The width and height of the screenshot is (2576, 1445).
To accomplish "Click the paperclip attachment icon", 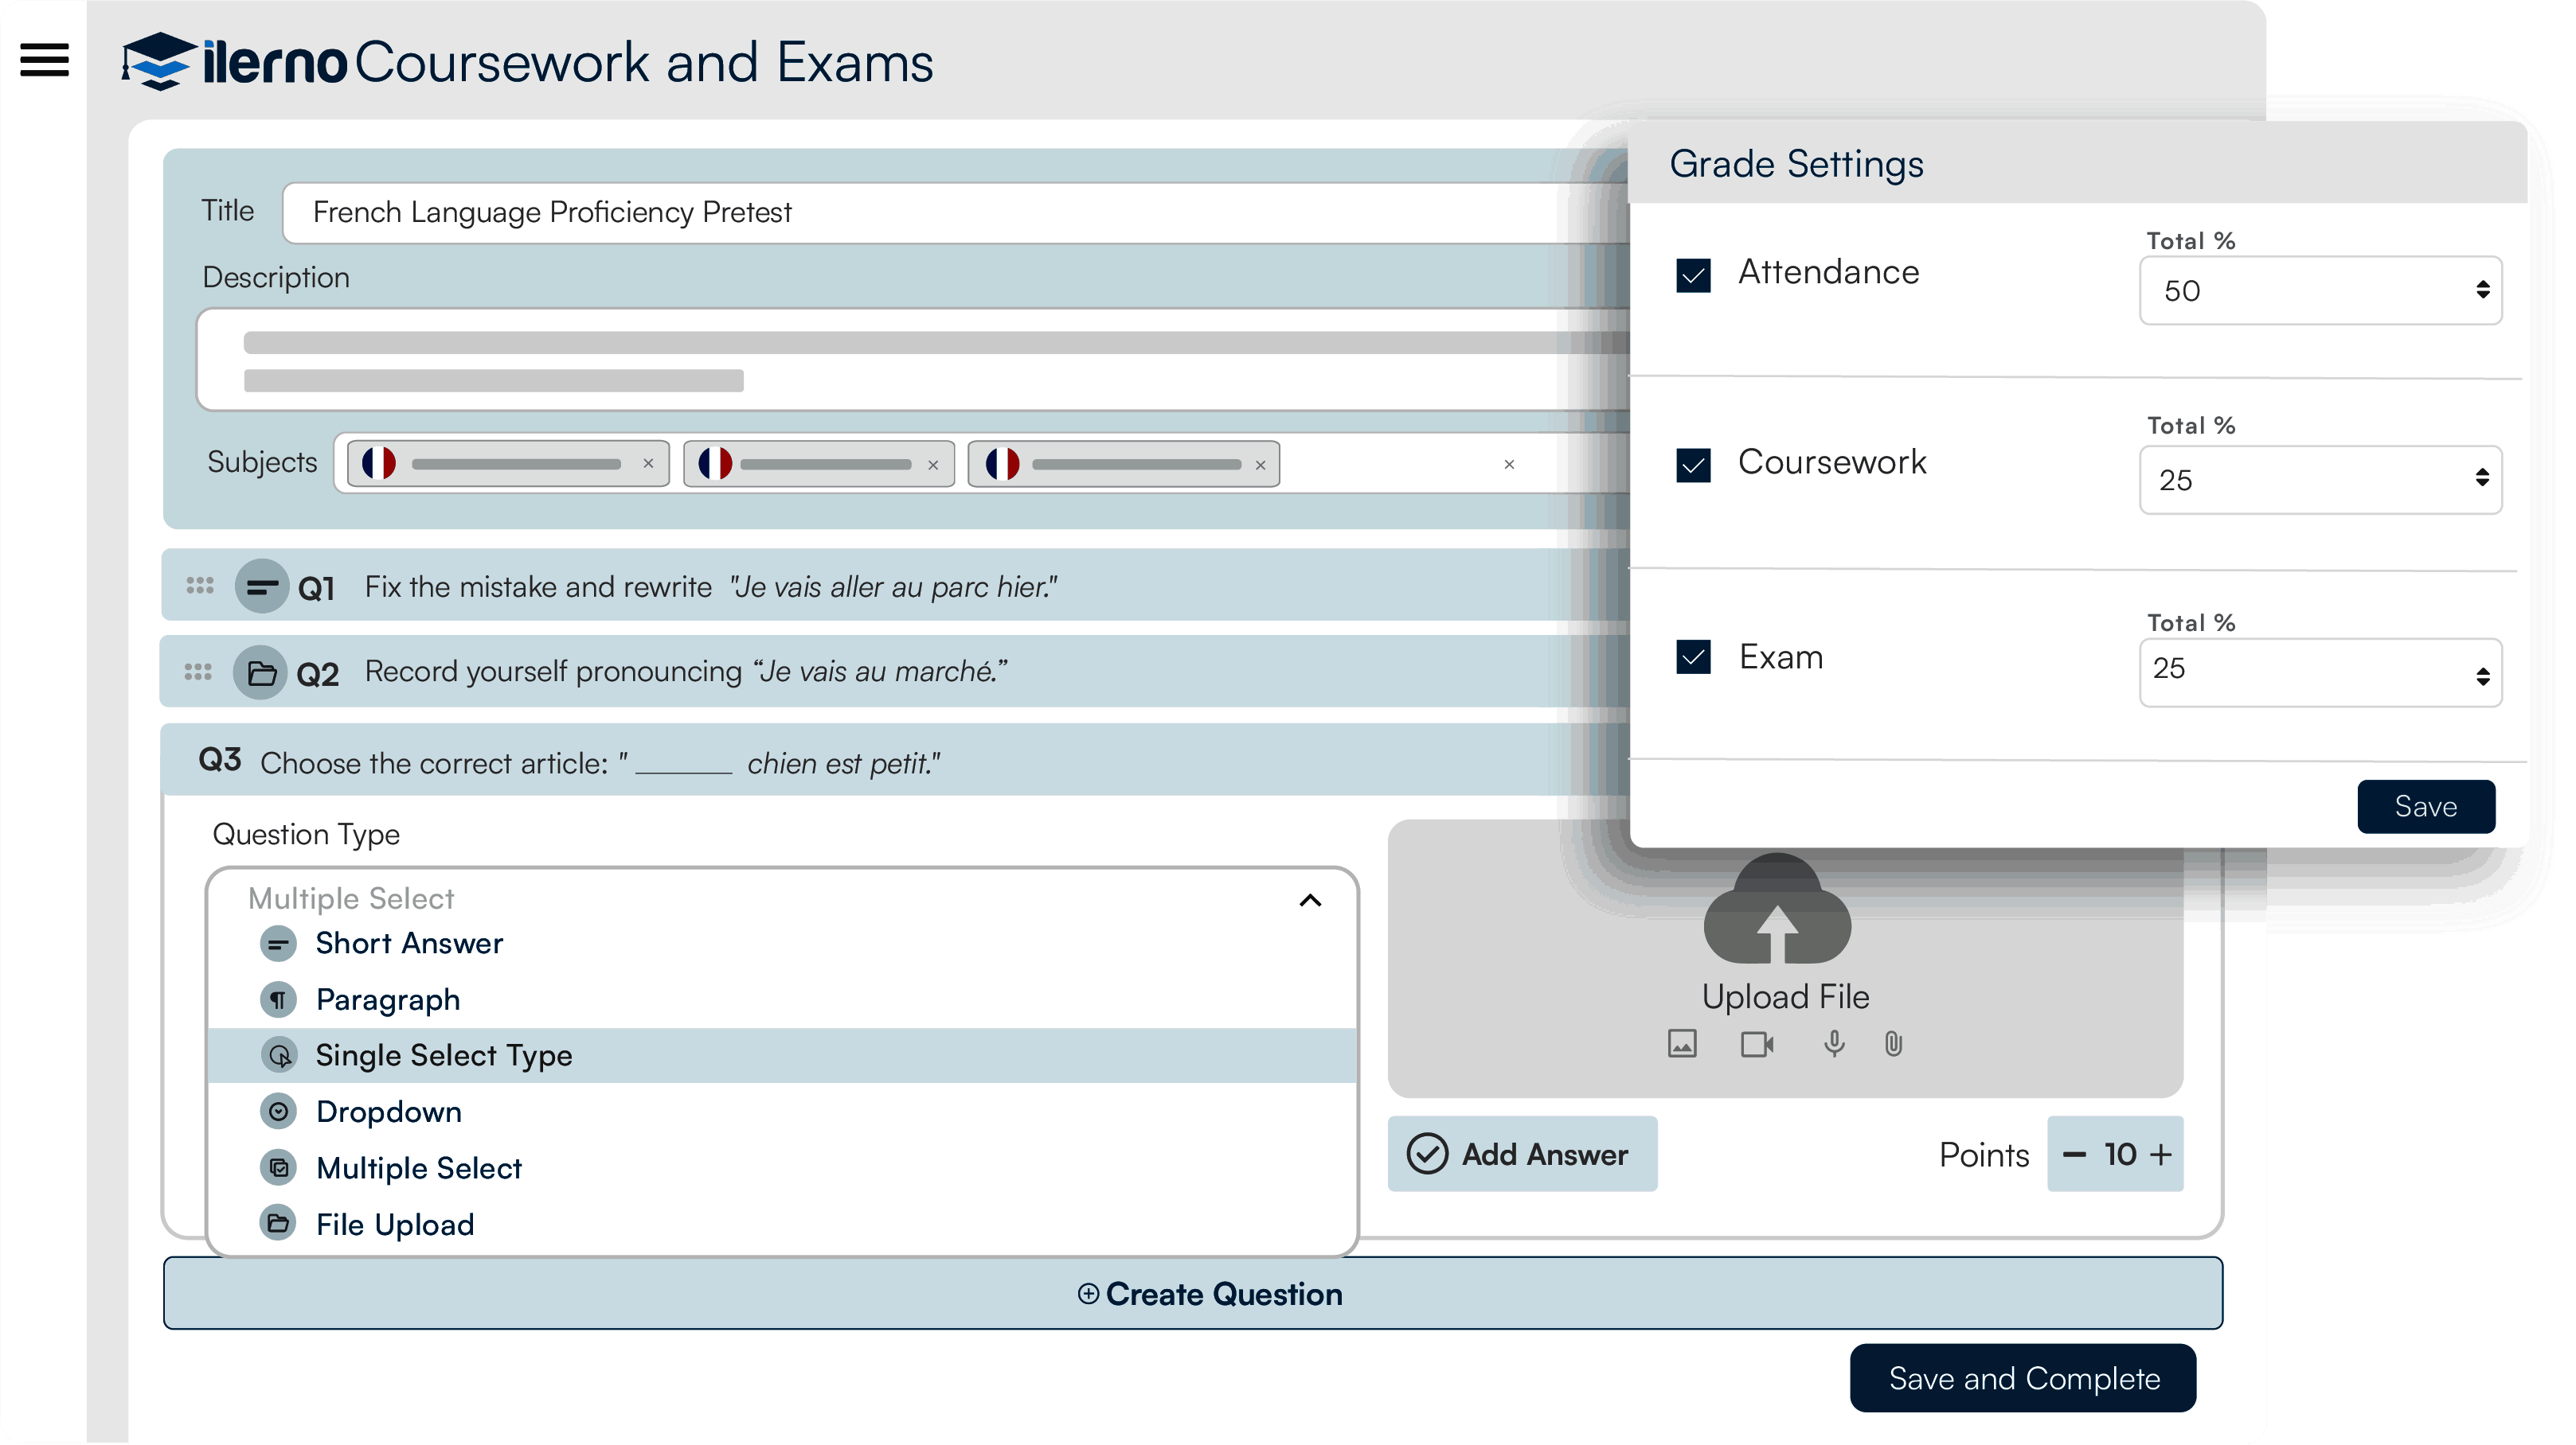I will [x=1893, y=1044].
